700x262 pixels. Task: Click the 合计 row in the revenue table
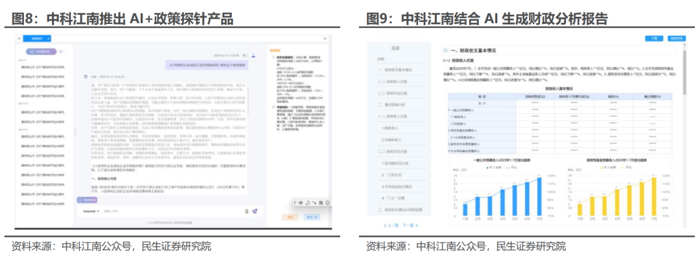pos(560,102)
